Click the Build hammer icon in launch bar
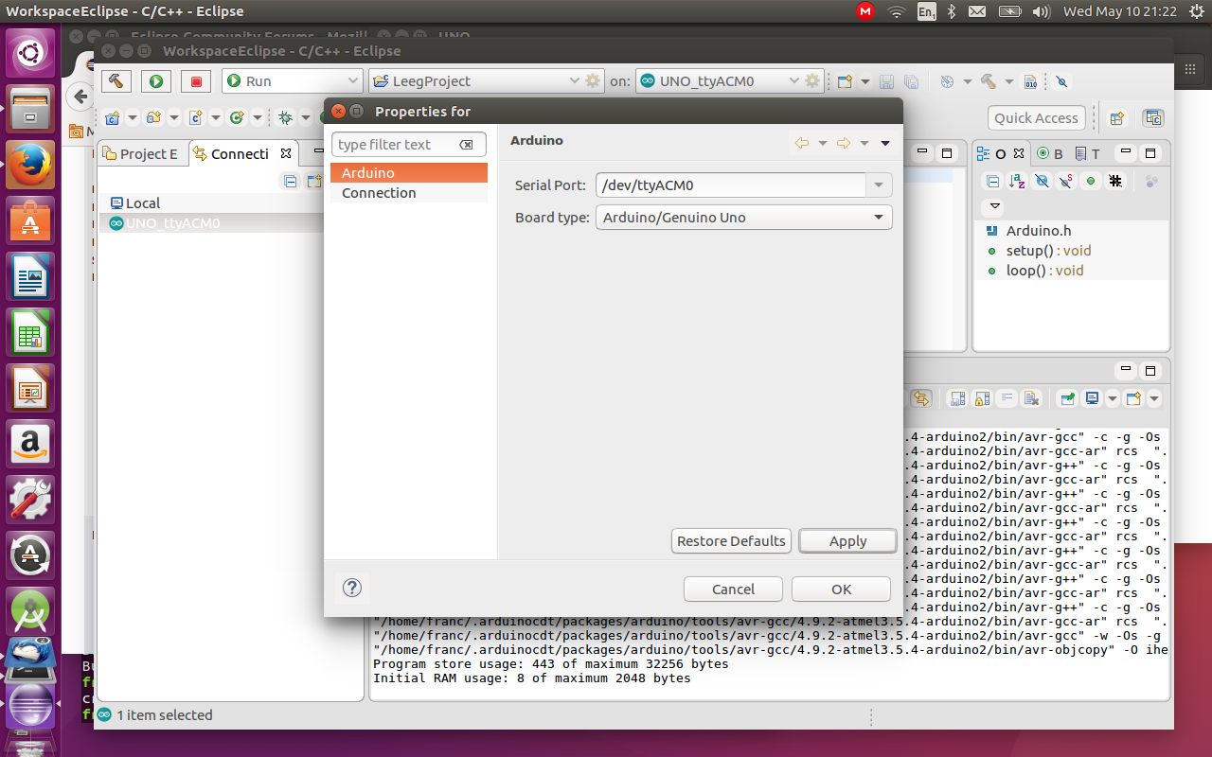 116,81
